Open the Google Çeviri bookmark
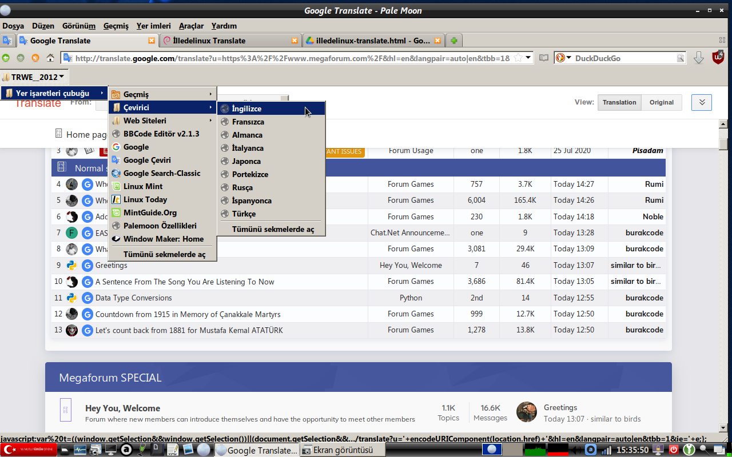 tap(162, 160)
